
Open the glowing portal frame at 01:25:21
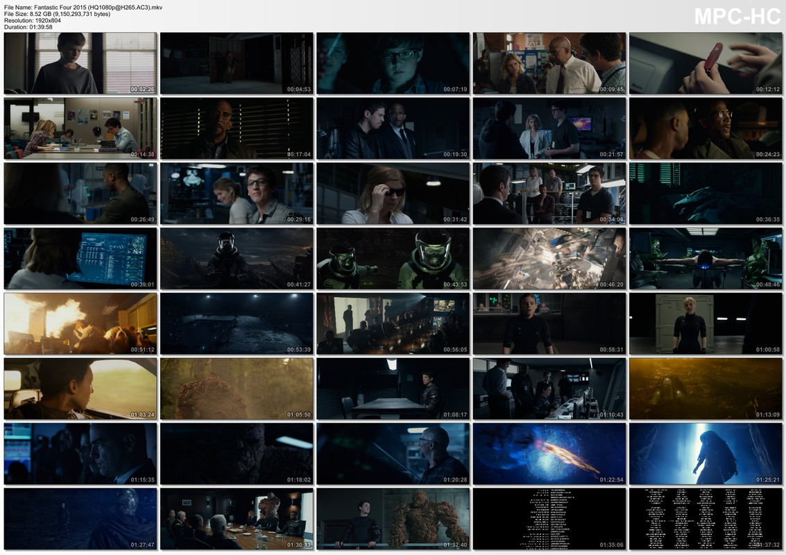706,454
